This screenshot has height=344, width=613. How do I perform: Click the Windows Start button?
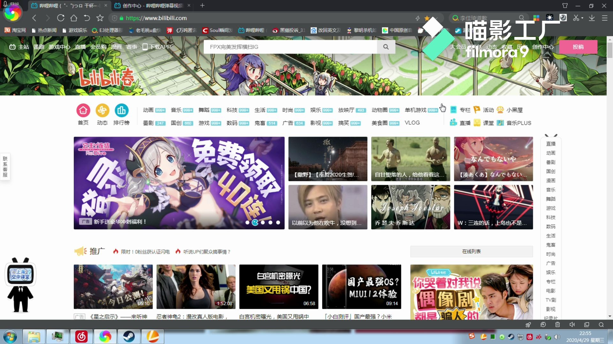[10, 336]
